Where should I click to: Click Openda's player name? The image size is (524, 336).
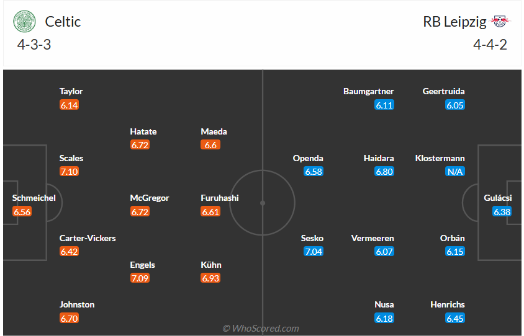(308, 158)
